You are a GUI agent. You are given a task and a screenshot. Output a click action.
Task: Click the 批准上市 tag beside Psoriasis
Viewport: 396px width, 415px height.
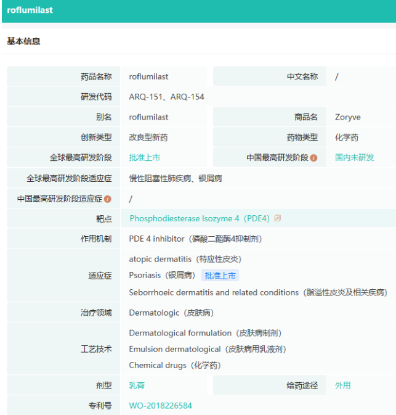[220, 276]
